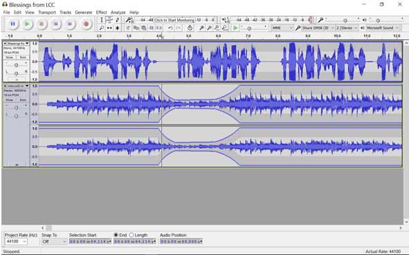
Task: Select the End radio button
Action: (116, 235)
